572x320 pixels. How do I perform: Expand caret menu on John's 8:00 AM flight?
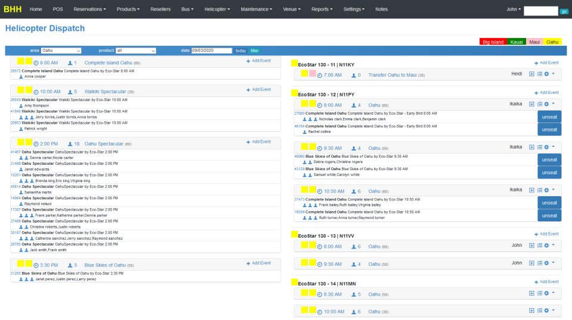pyautogui.click(x=554, y=246)
